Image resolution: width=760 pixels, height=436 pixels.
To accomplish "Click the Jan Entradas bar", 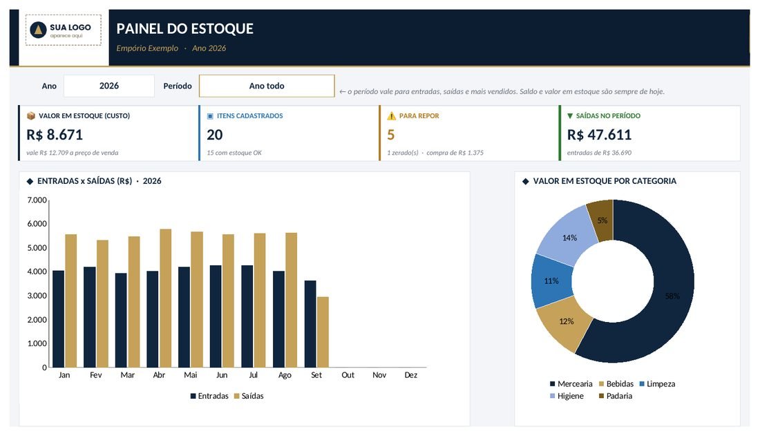I will [x=58, y=319].
